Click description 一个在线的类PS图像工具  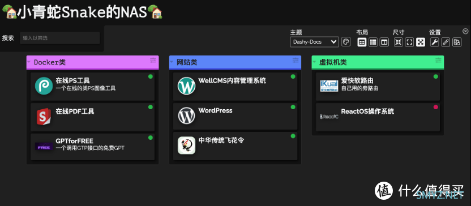pyautogui.click(x=85, y=88)
